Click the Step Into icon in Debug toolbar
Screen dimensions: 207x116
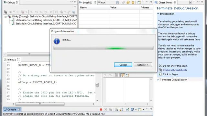[32, 12]
